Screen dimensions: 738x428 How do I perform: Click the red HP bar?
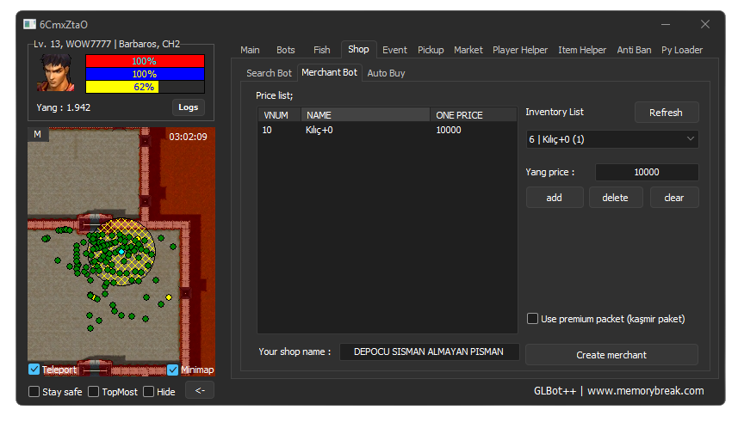145,61
